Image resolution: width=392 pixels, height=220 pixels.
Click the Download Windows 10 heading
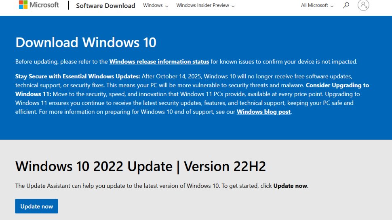pyautogui.click(x=86, y=42)
